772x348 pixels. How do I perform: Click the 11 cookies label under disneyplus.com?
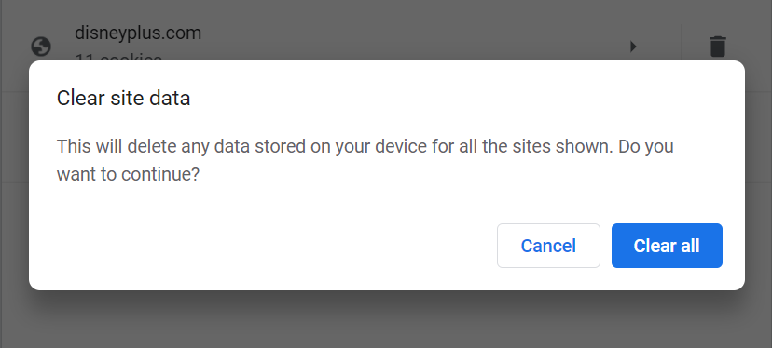tap(118, 57)
